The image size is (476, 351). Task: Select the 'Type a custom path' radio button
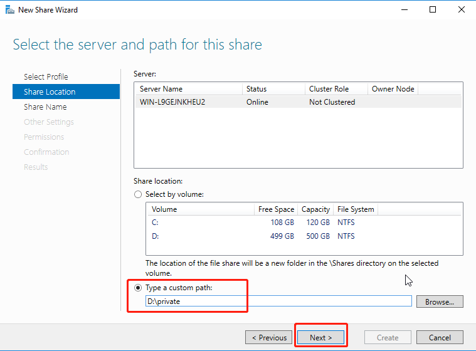click(138, 288)
